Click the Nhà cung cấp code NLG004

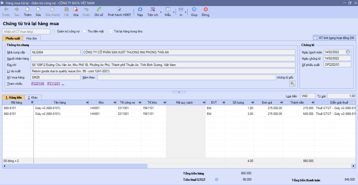click(56, 52)
